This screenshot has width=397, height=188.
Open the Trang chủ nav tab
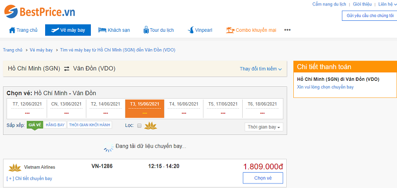[x=23, y=30]
